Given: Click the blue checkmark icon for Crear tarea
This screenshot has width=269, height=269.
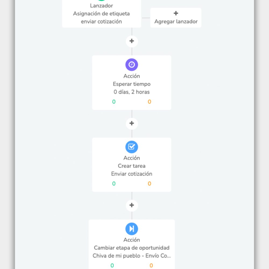Looking at the screenshot, I should [x=132, y=147].
